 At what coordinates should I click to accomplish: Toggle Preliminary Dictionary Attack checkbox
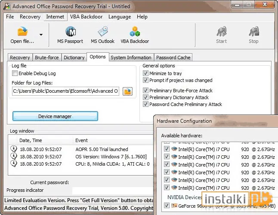[145, 97]
